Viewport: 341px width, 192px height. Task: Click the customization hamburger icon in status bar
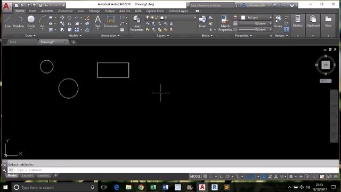[x=336, y=177]
